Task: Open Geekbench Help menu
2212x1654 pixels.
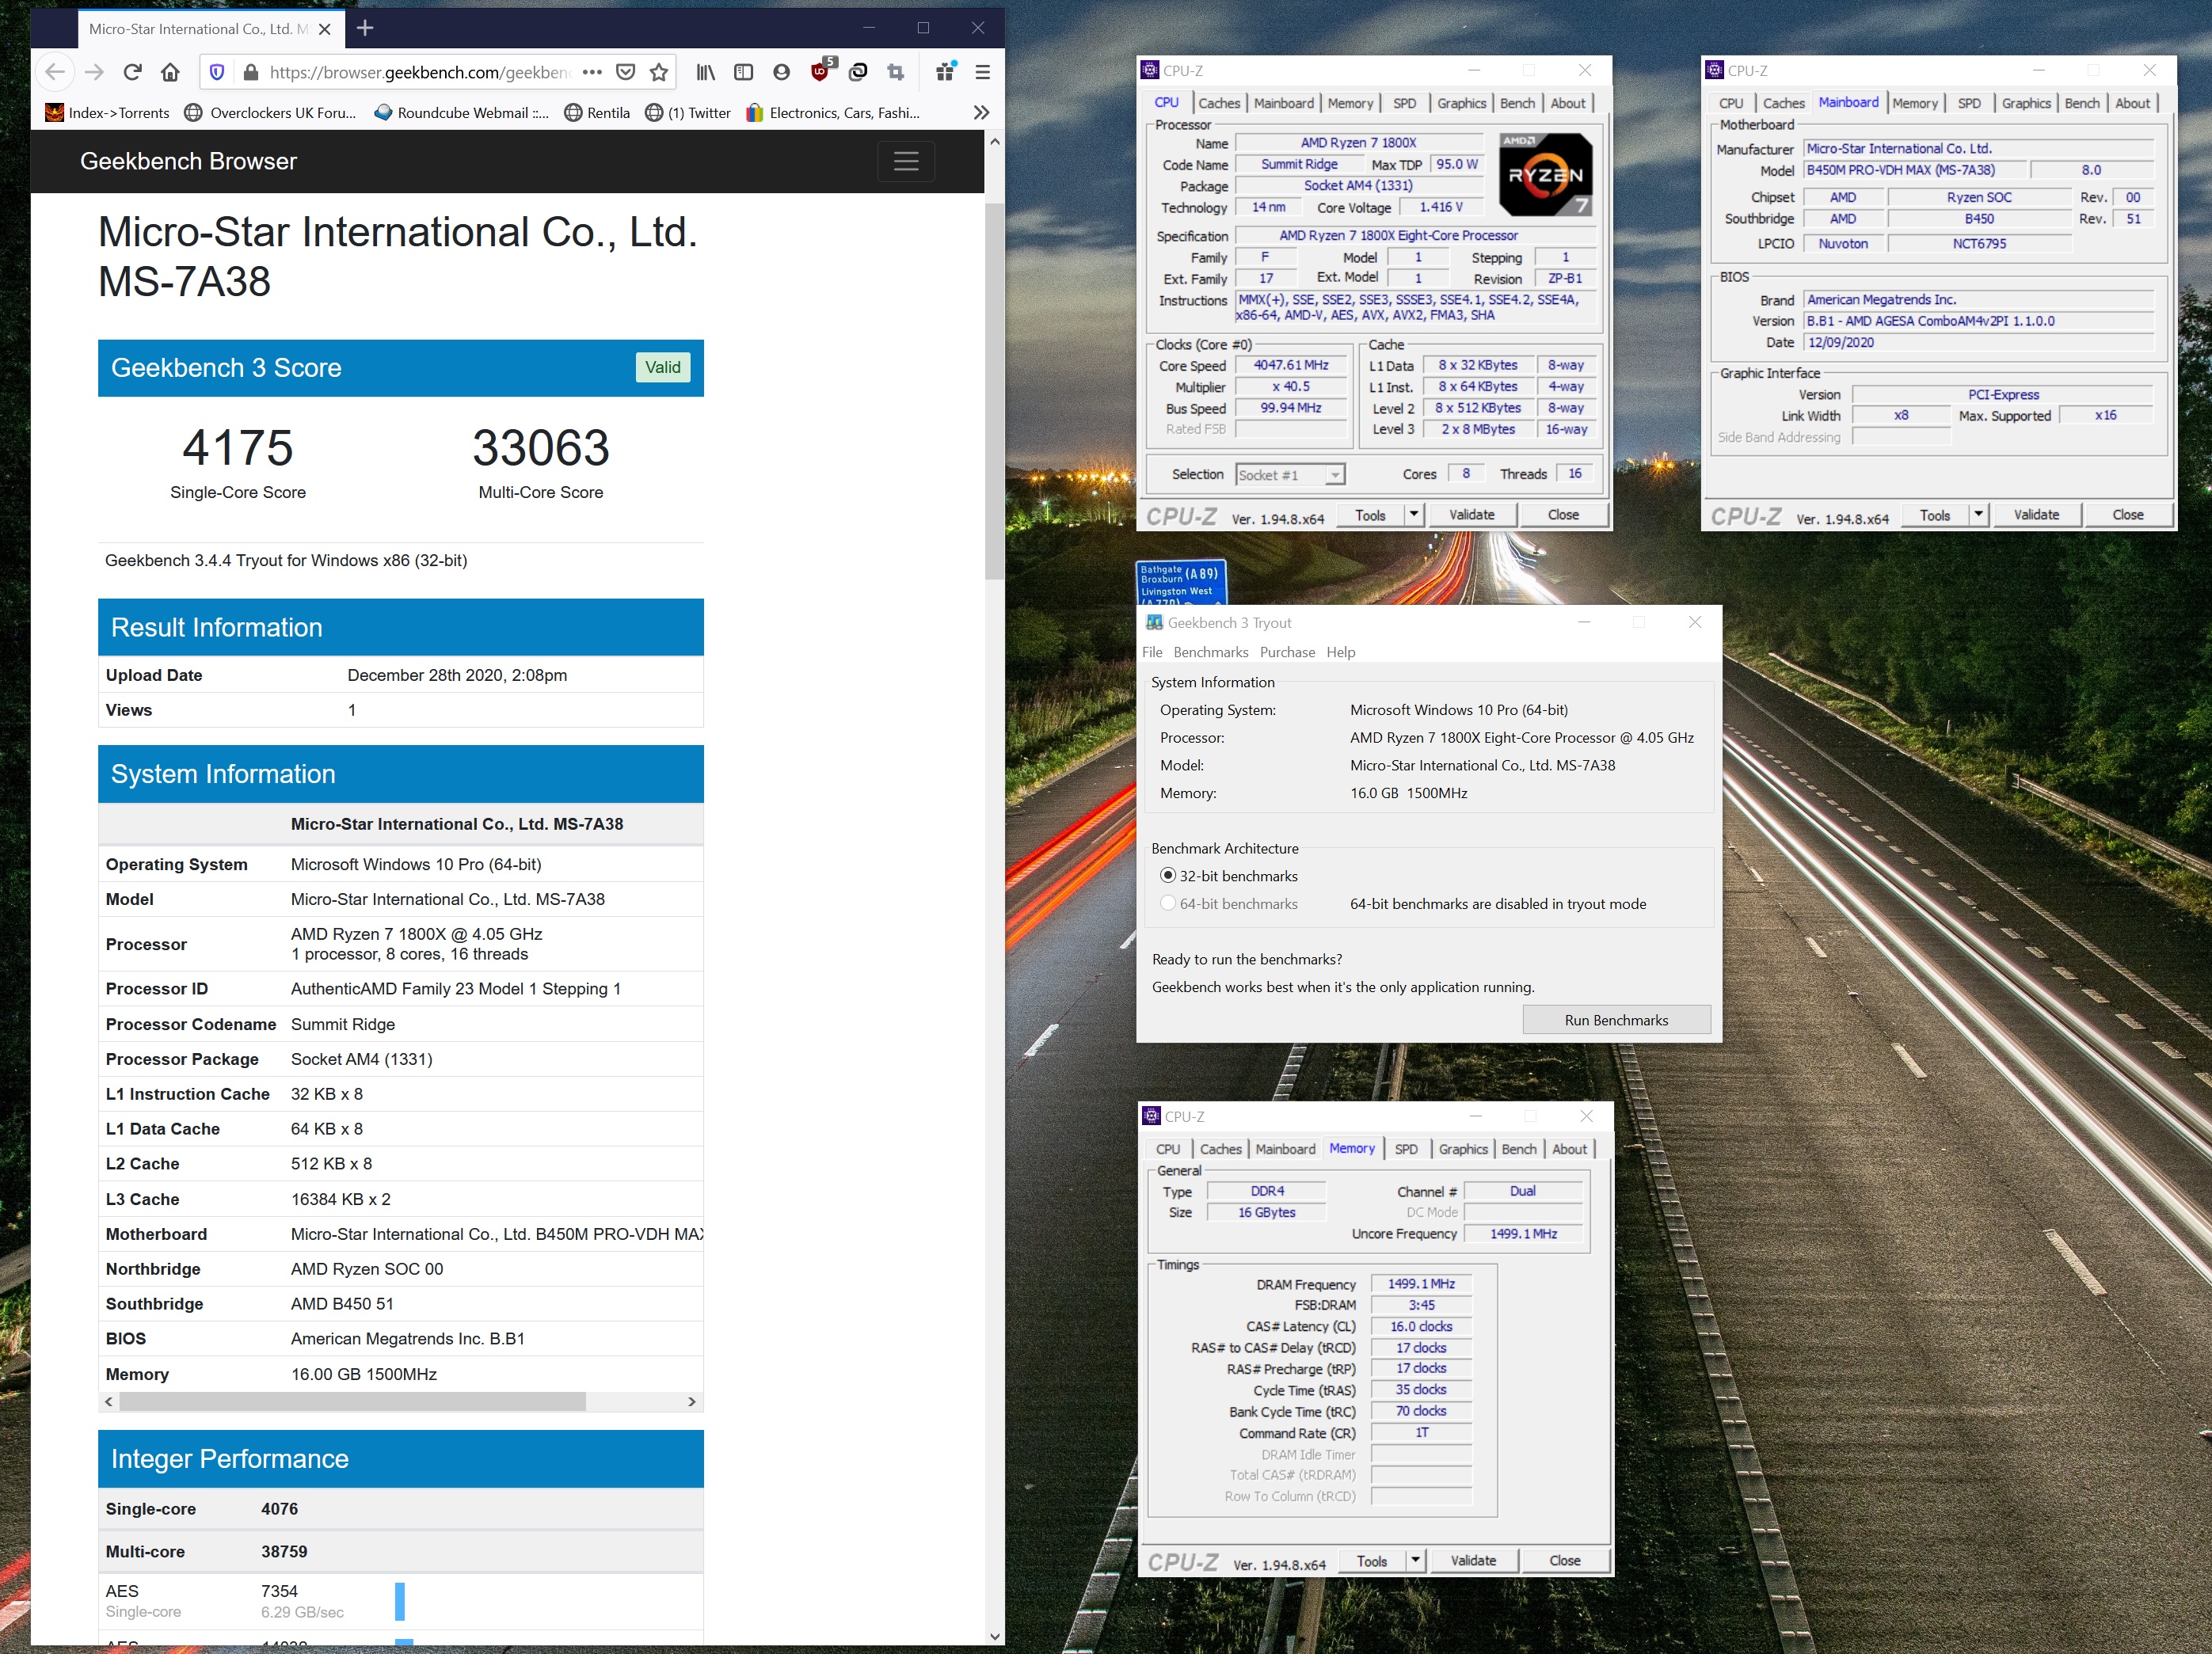Action: (x=1340, y=652)
